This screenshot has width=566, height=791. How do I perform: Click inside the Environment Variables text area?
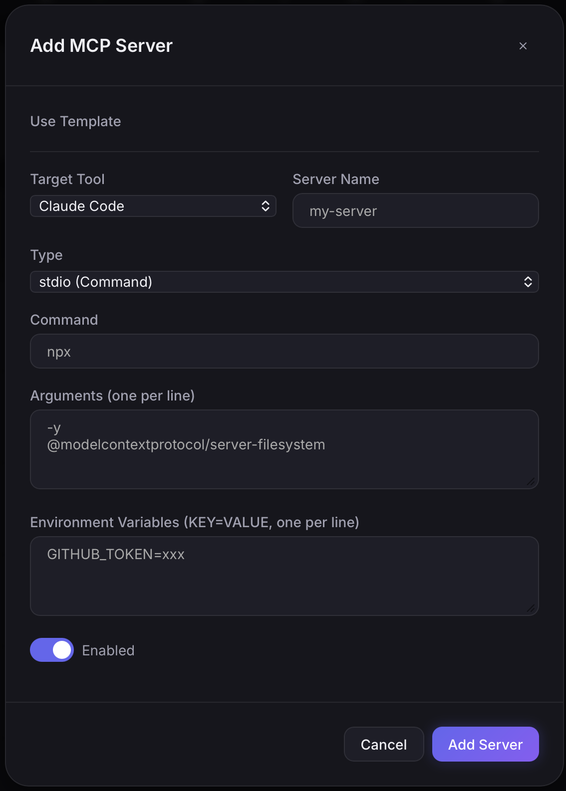coord(284,576)
